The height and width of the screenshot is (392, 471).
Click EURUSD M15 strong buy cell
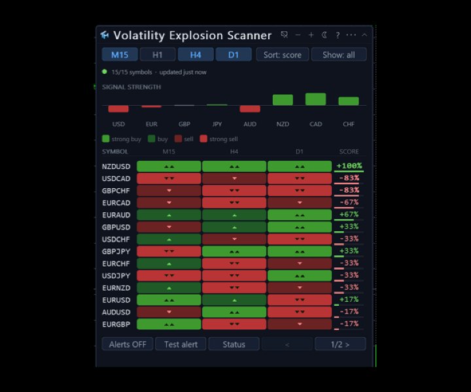169,300
